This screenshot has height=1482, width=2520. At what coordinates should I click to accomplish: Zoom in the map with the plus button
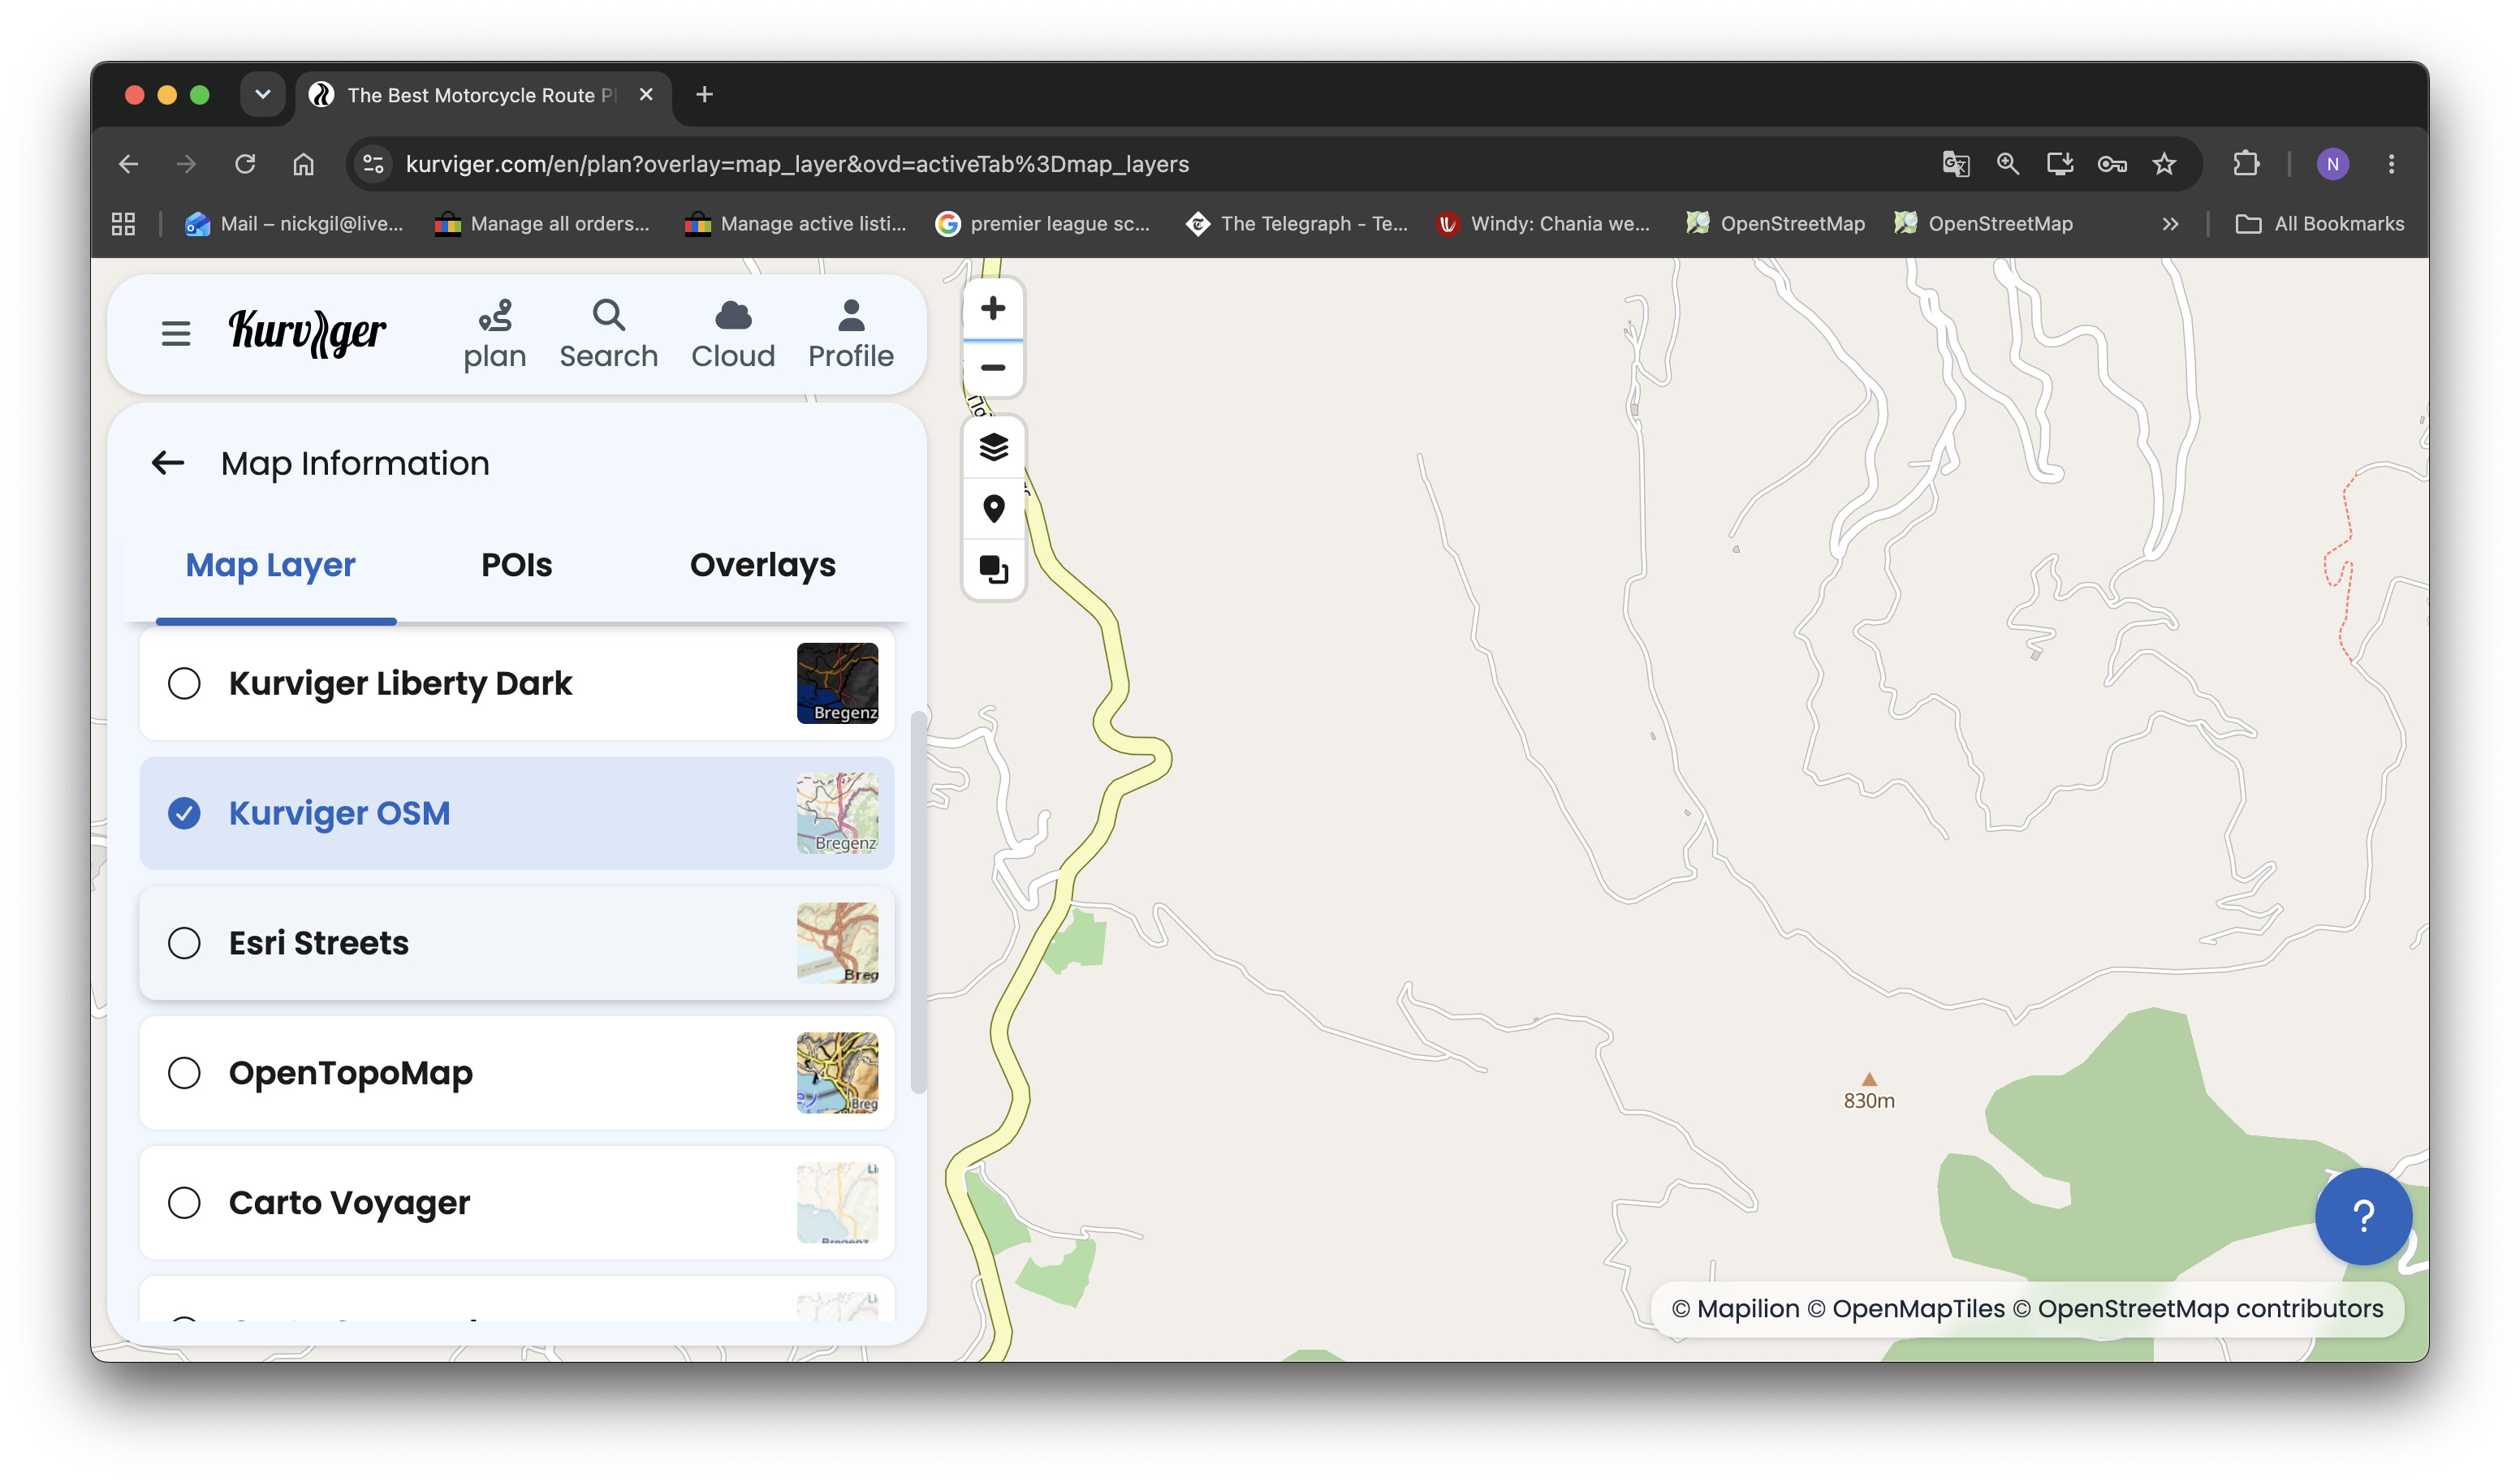point(993,309)
